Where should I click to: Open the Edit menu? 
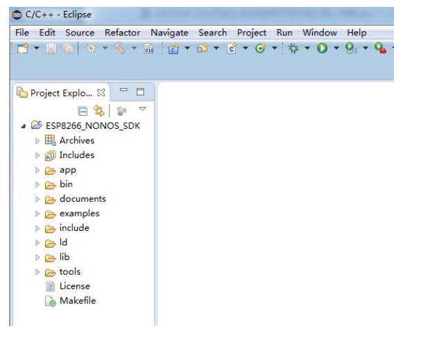point(47,33)
